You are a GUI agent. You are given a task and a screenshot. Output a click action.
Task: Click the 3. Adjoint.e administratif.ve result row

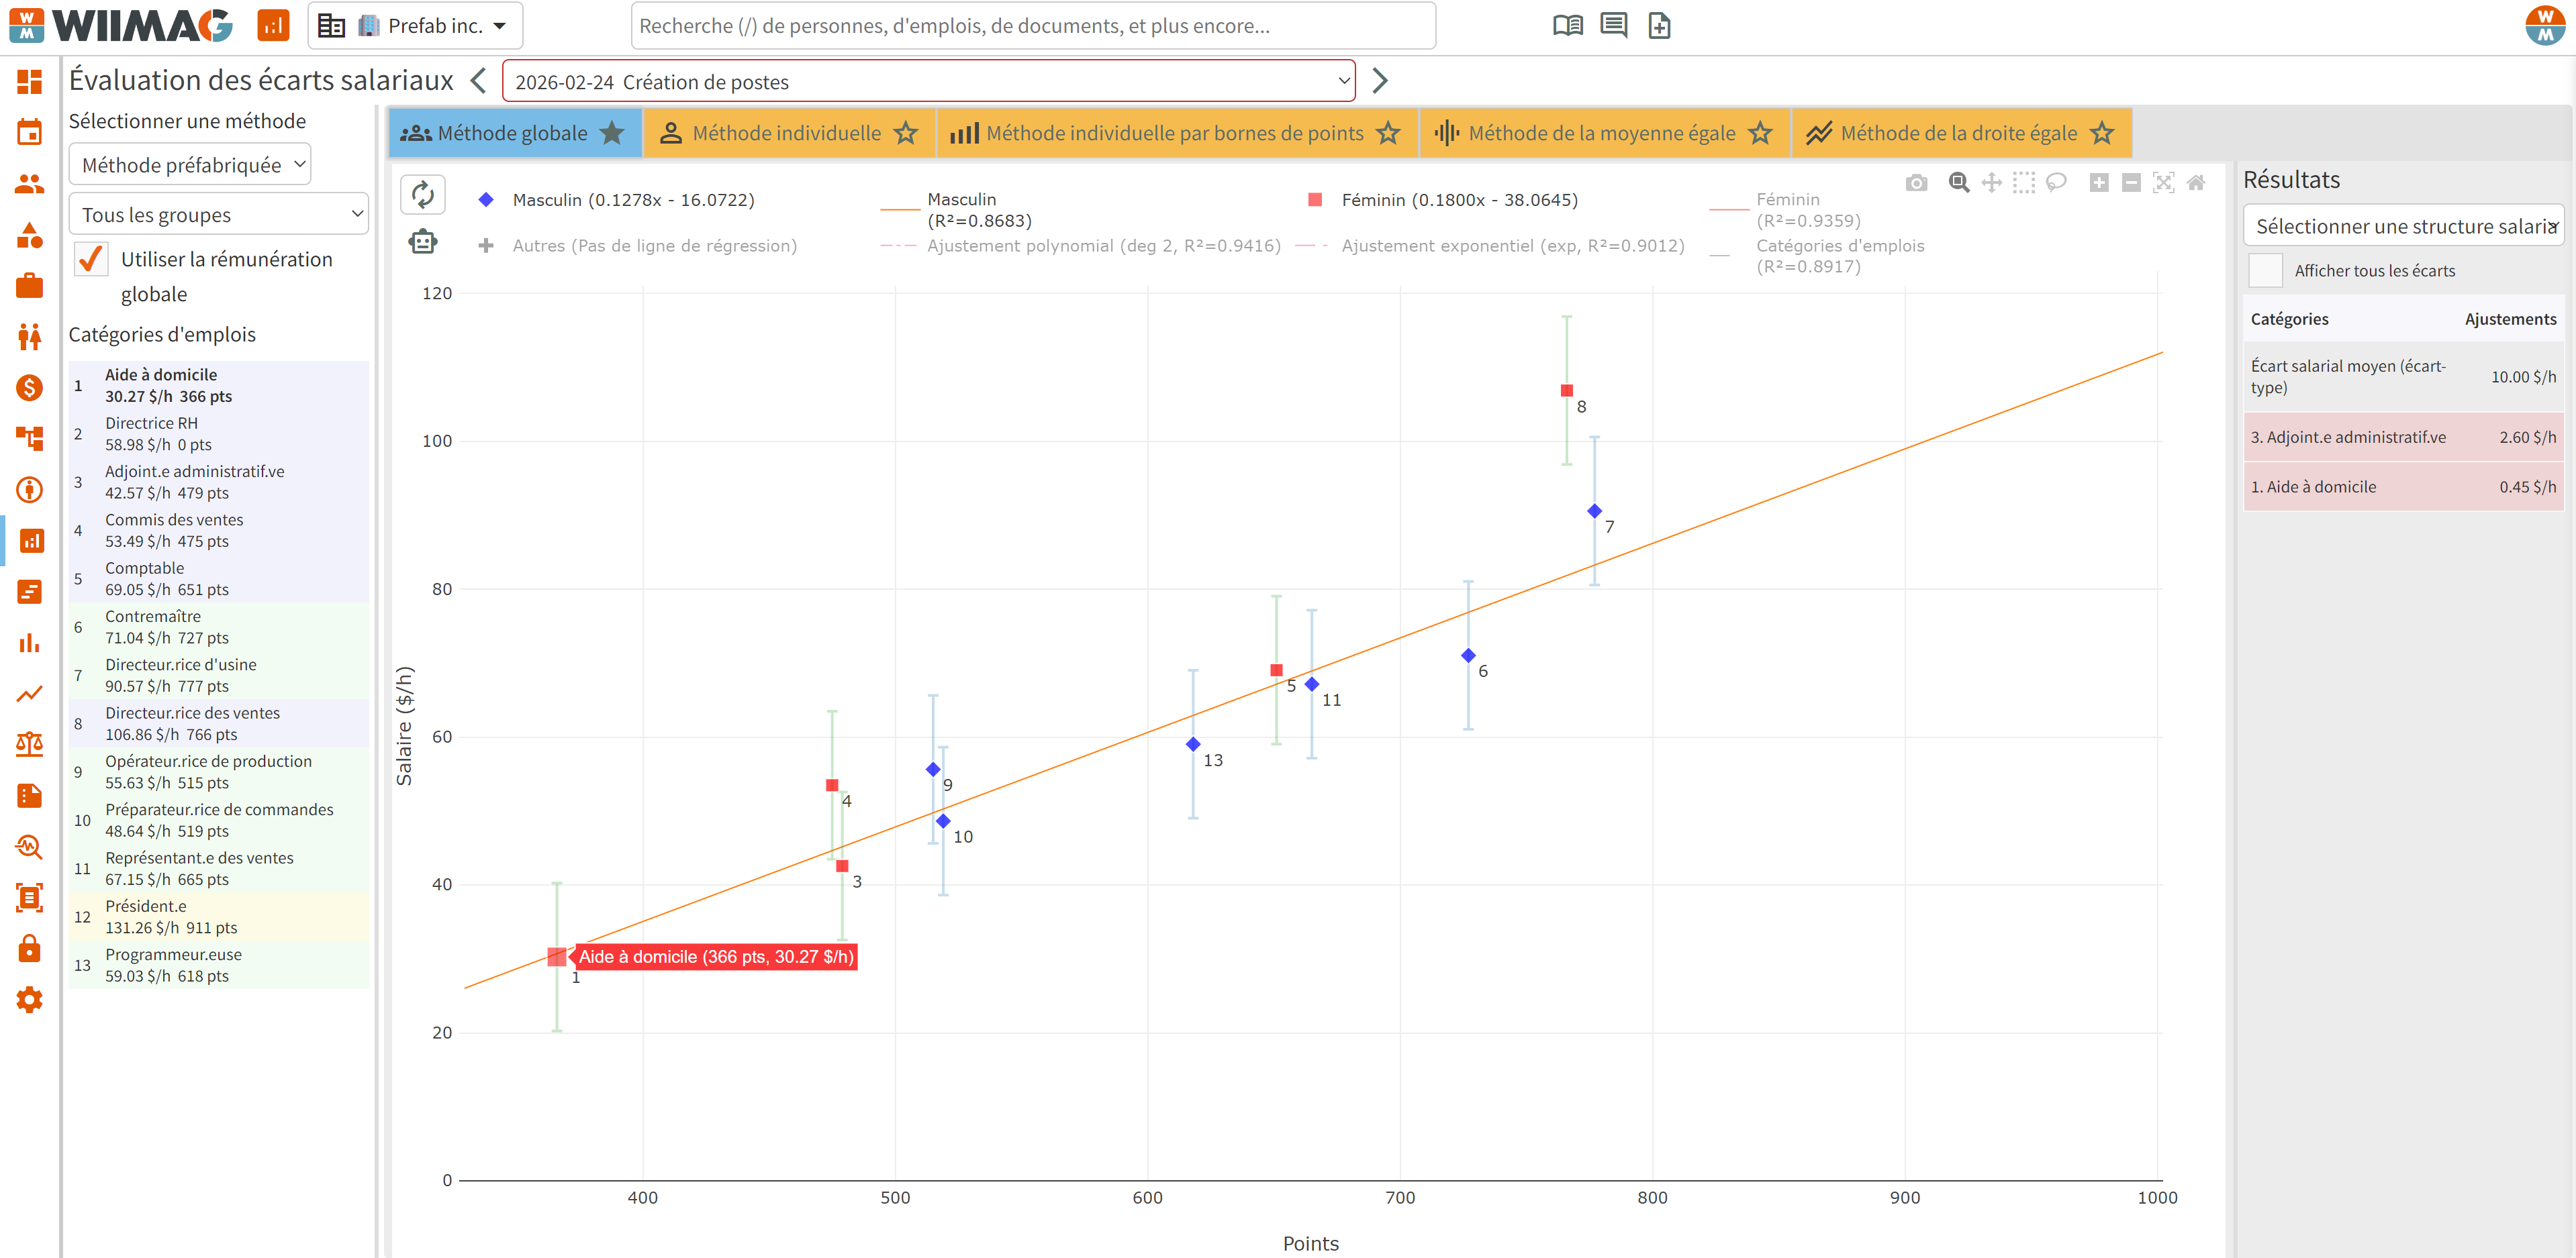(2403, 437)
